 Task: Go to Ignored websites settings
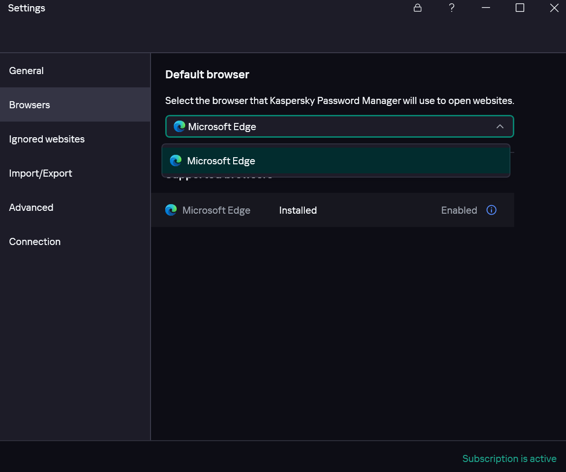click(47, 139)
